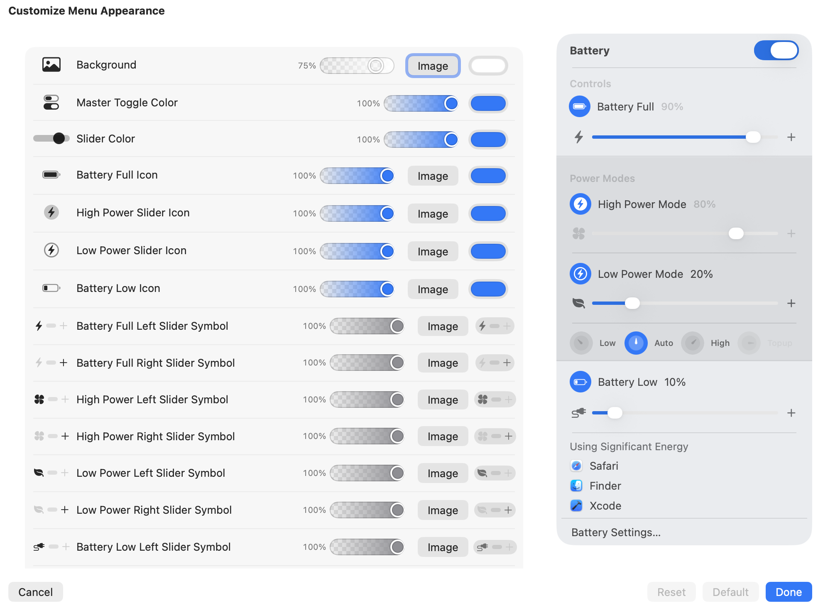The image size is (818, 608).
Task: Click the Image button for Background
Action: (433, 66)
